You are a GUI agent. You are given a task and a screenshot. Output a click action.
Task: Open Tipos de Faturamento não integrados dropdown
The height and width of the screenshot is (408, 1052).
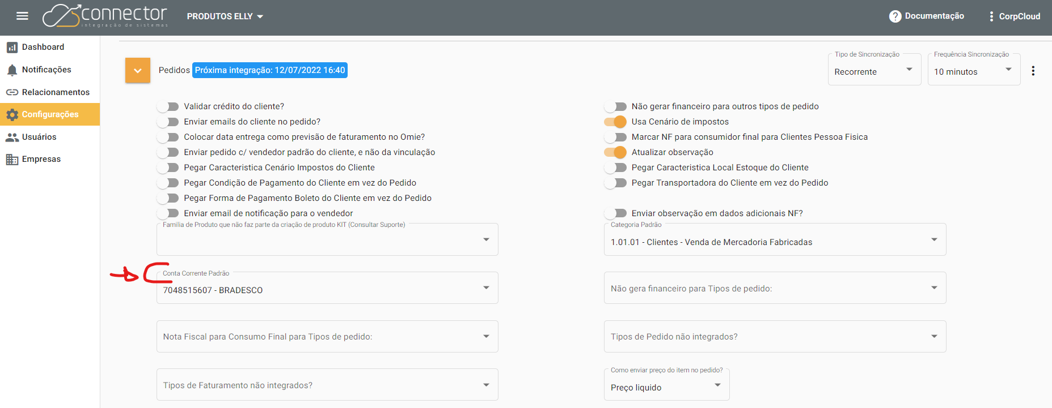click(x=327, y=385)
